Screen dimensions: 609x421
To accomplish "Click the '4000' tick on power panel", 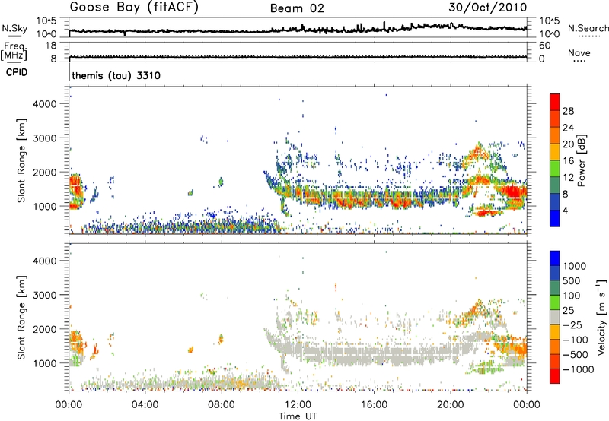I will coord(45,104).
